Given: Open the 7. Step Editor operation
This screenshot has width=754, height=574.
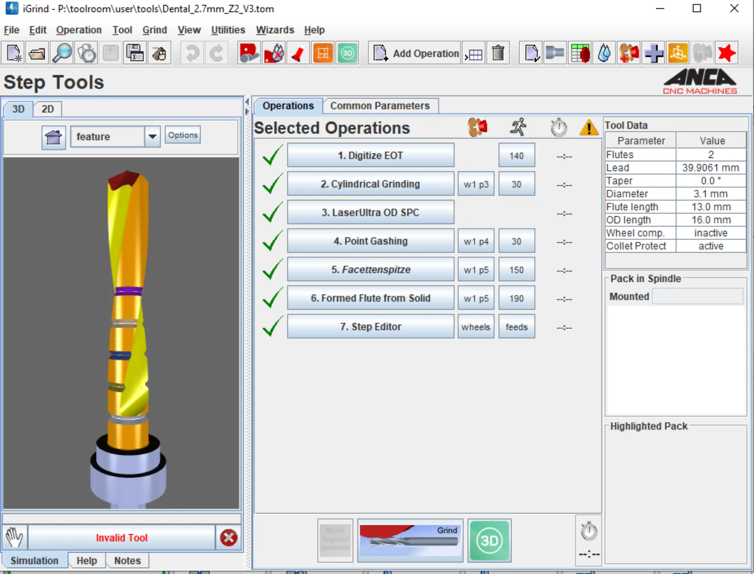Looking at the screenshot, I should pos(371,327).
